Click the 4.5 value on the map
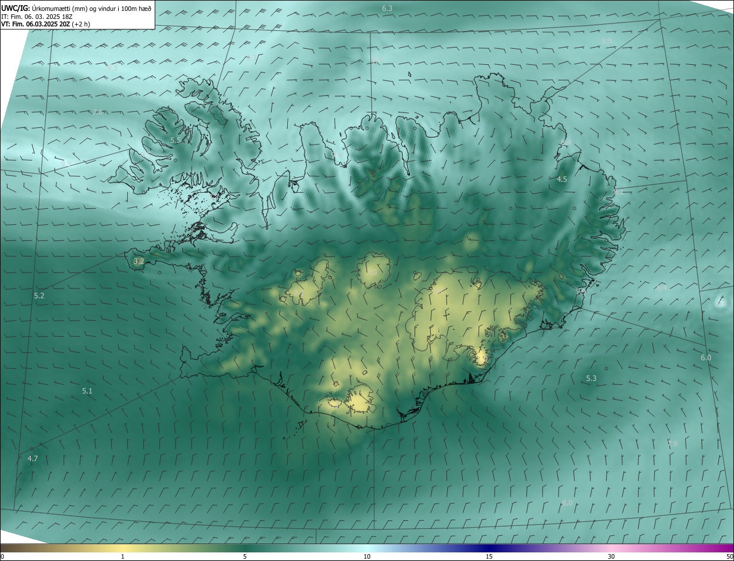The height and width of the screenshot is (561, 734). 562,180
